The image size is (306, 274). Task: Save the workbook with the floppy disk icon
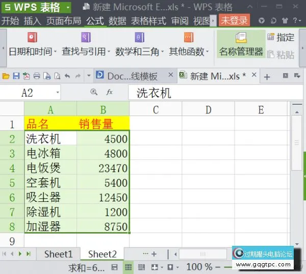click(x=16, y=76)
